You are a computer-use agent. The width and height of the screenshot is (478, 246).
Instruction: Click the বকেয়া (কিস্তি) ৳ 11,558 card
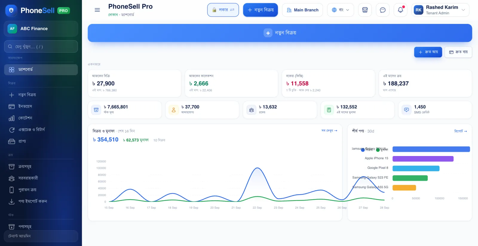pos(328,83)
